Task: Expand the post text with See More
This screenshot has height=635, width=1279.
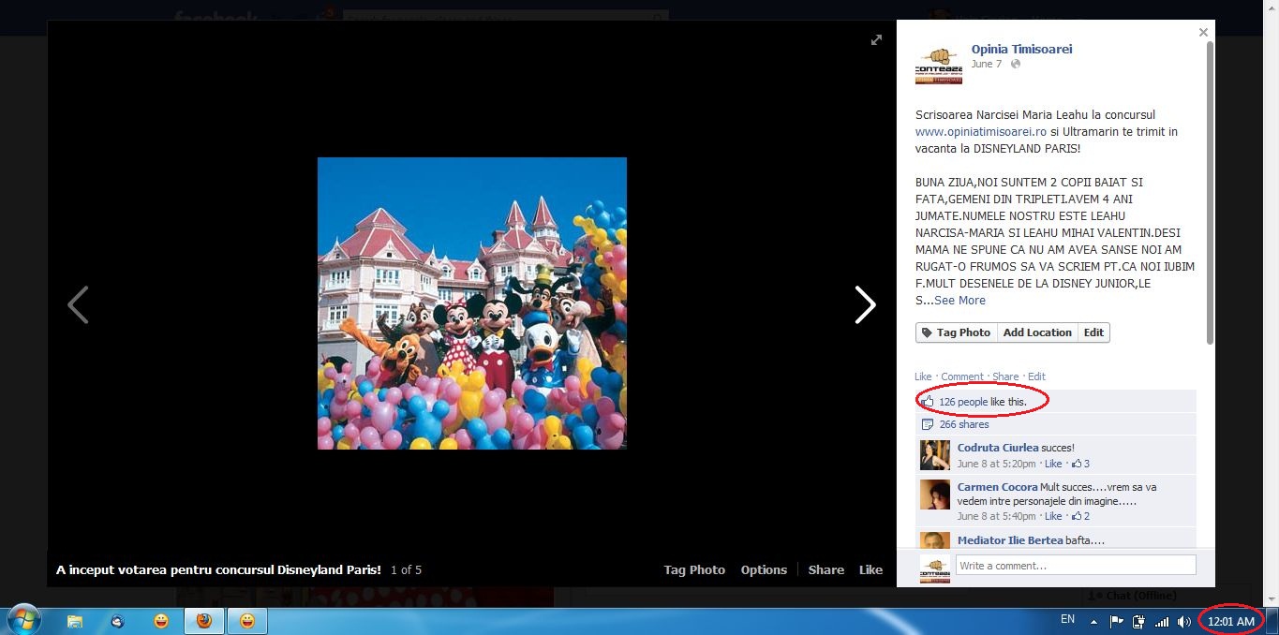Action: 959,301
